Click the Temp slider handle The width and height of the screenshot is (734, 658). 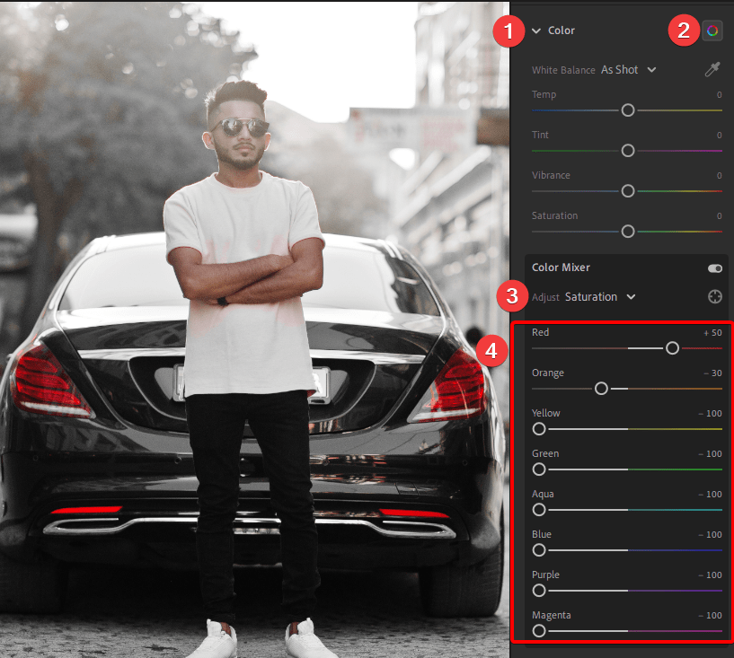[627, 110]
